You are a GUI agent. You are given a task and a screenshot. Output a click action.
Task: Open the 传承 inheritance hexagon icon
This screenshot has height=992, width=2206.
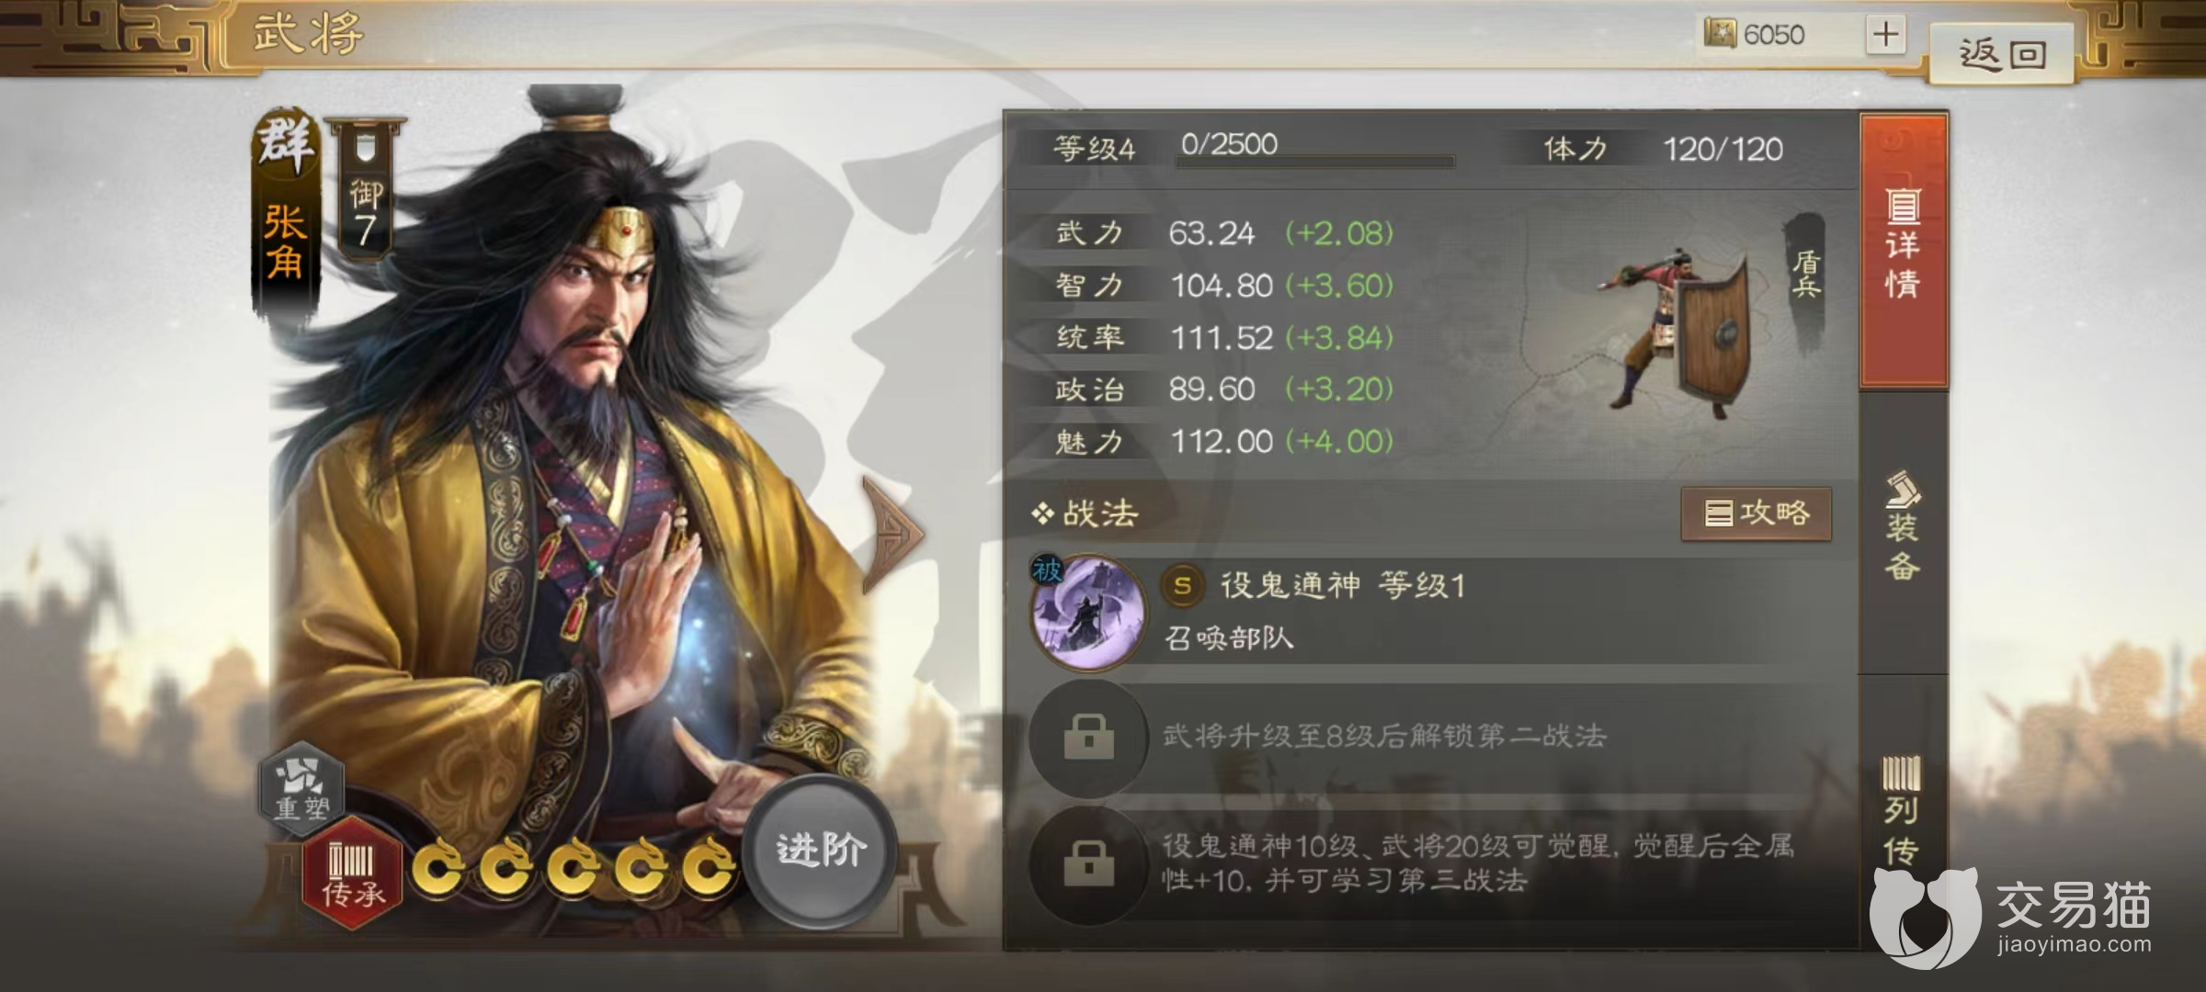[353, 873]
